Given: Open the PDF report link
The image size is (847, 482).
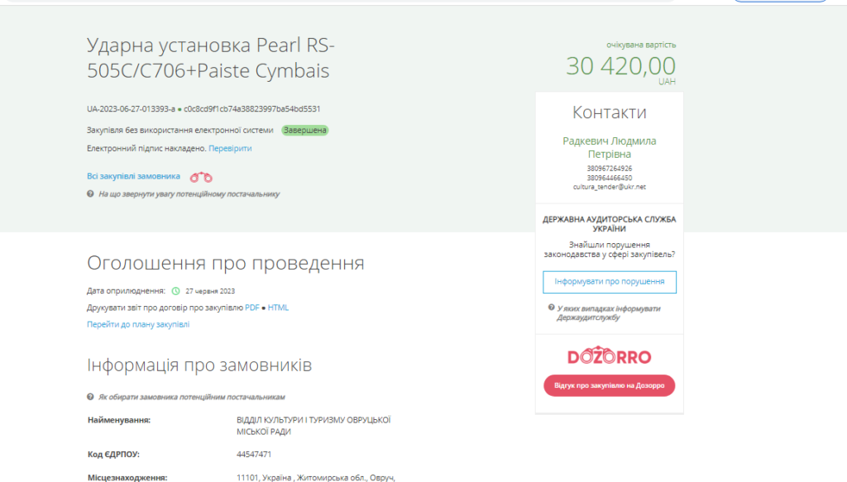Looking at the screenshot, I should pos(252,308).
